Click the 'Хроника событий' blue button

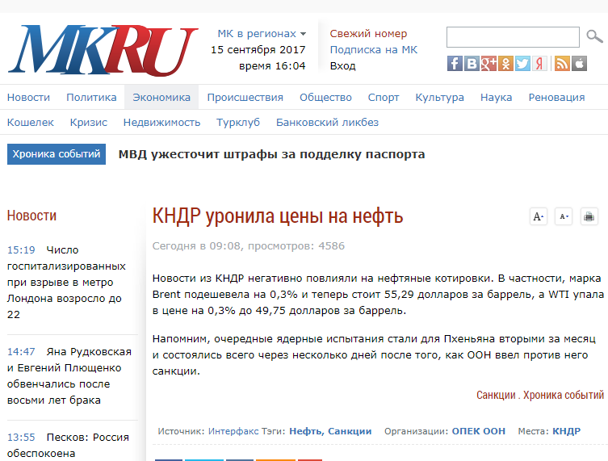(x=57, y=154)
